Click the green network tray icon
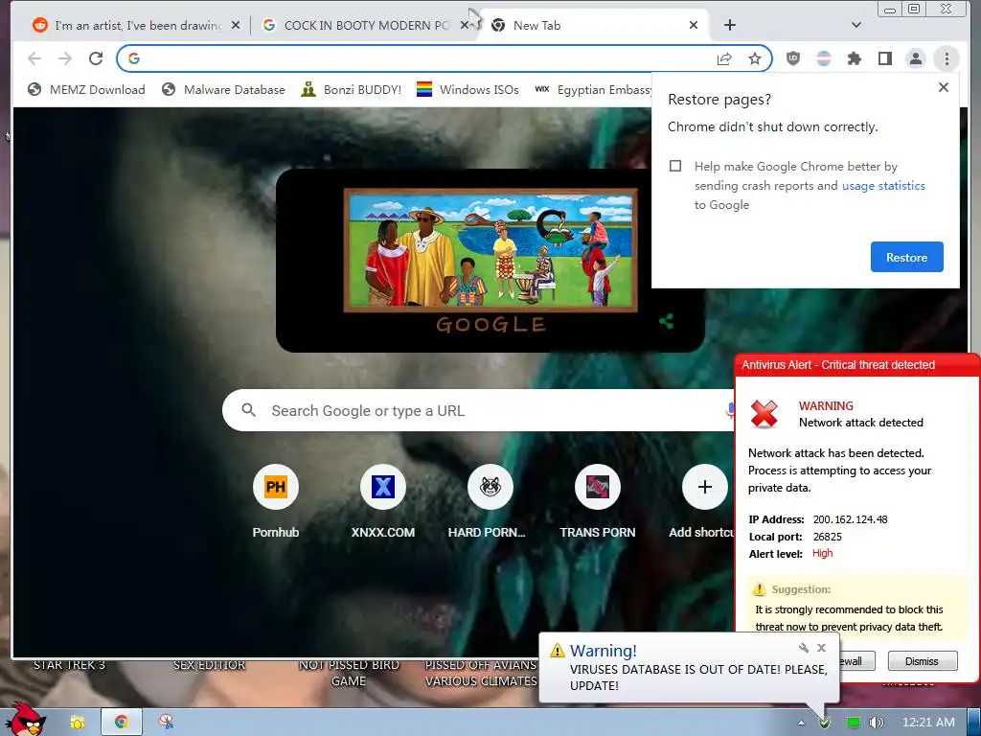Viewport: 981px width, 736px height. click(x=854, y=723)
